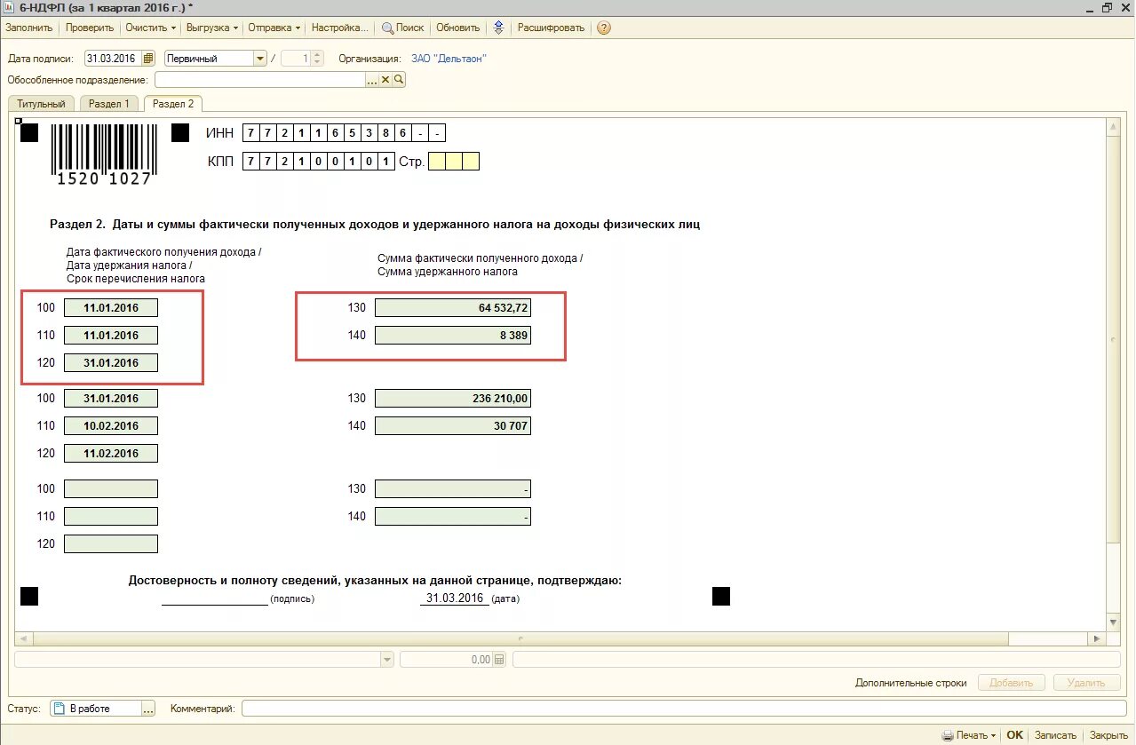Image resolution: width=1136 pixels, height=745 pixels.
Task: Switch to the Титульный tab
Action: 41,104
